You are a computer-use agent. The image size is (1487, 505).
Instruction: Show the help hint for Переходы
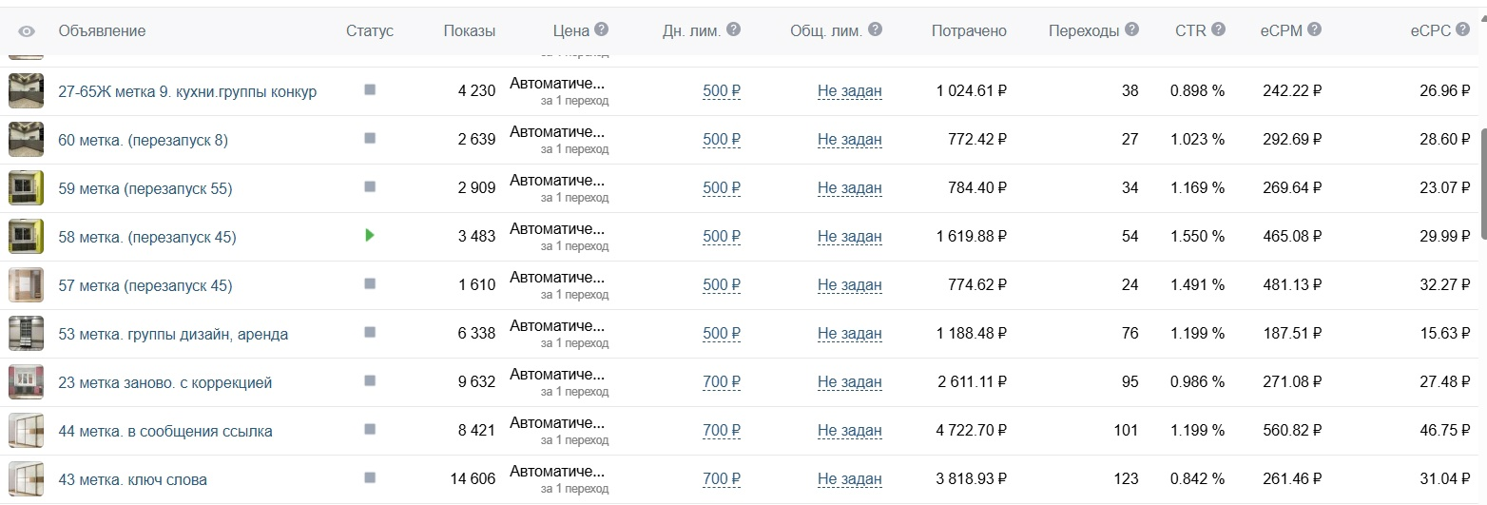(1131, 29)
